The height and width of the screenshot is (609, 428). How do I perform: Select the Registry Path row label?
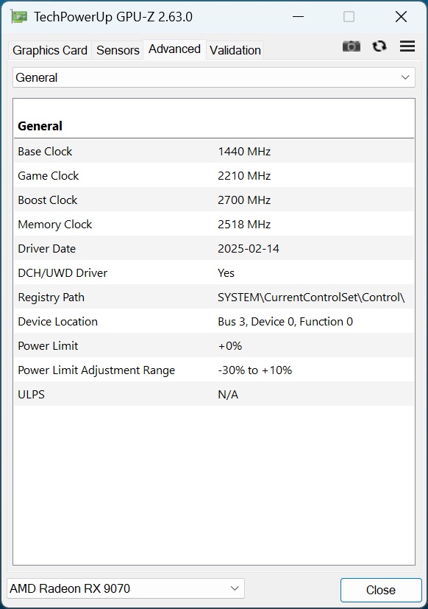[x=51, y=298]
